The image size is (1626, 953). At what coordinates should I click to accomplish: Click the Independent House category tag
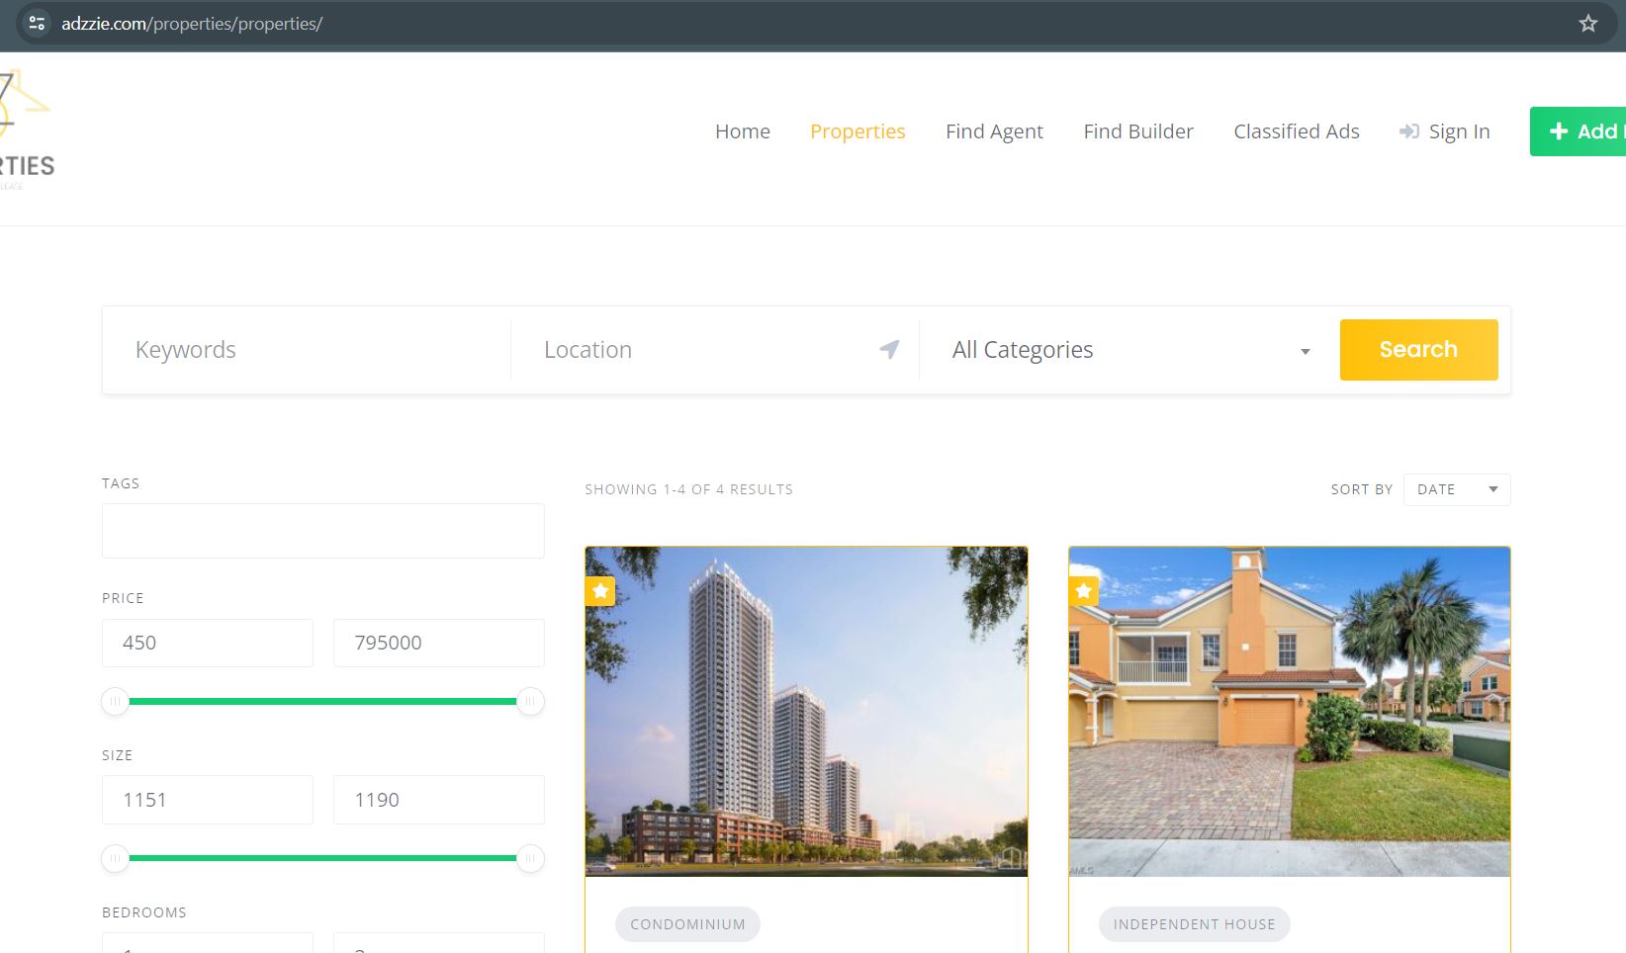point(1194,924)
